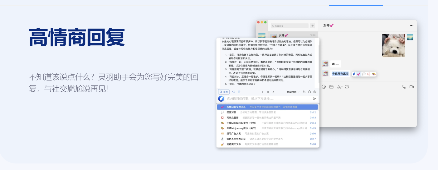The image size is (438, 170).
Task: Select 润色英文学术论文 menu entry
Action: pyautogui.click(x=268, y=139)
